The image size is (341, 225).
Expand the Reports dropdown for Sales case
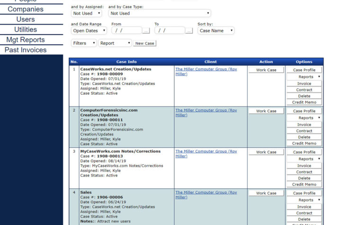pos(304,200)
